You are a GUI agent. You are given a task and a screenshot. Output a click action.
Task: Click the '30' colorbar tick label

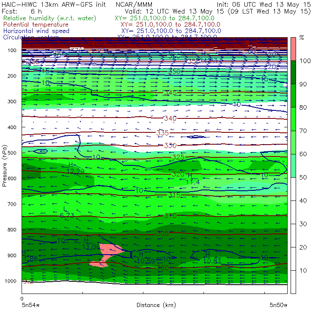(x=303, y=224)
